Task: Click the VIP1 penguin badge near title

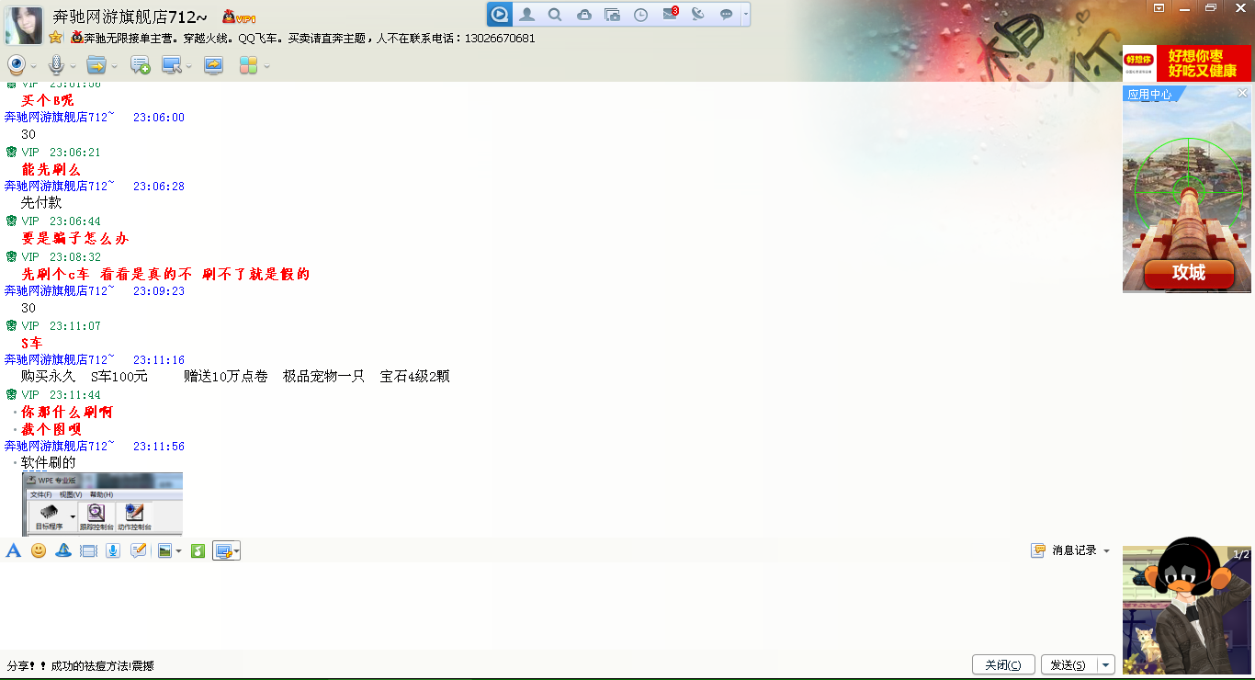Action: tap(239, 17)
